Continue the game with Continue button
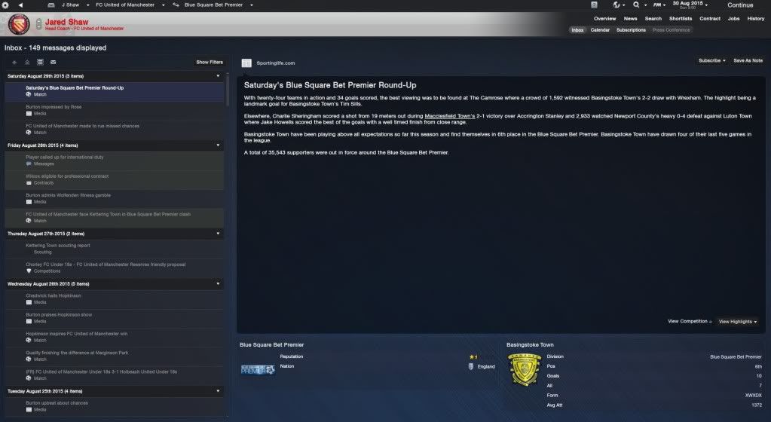Screen dimensions: 771x422 740,5
